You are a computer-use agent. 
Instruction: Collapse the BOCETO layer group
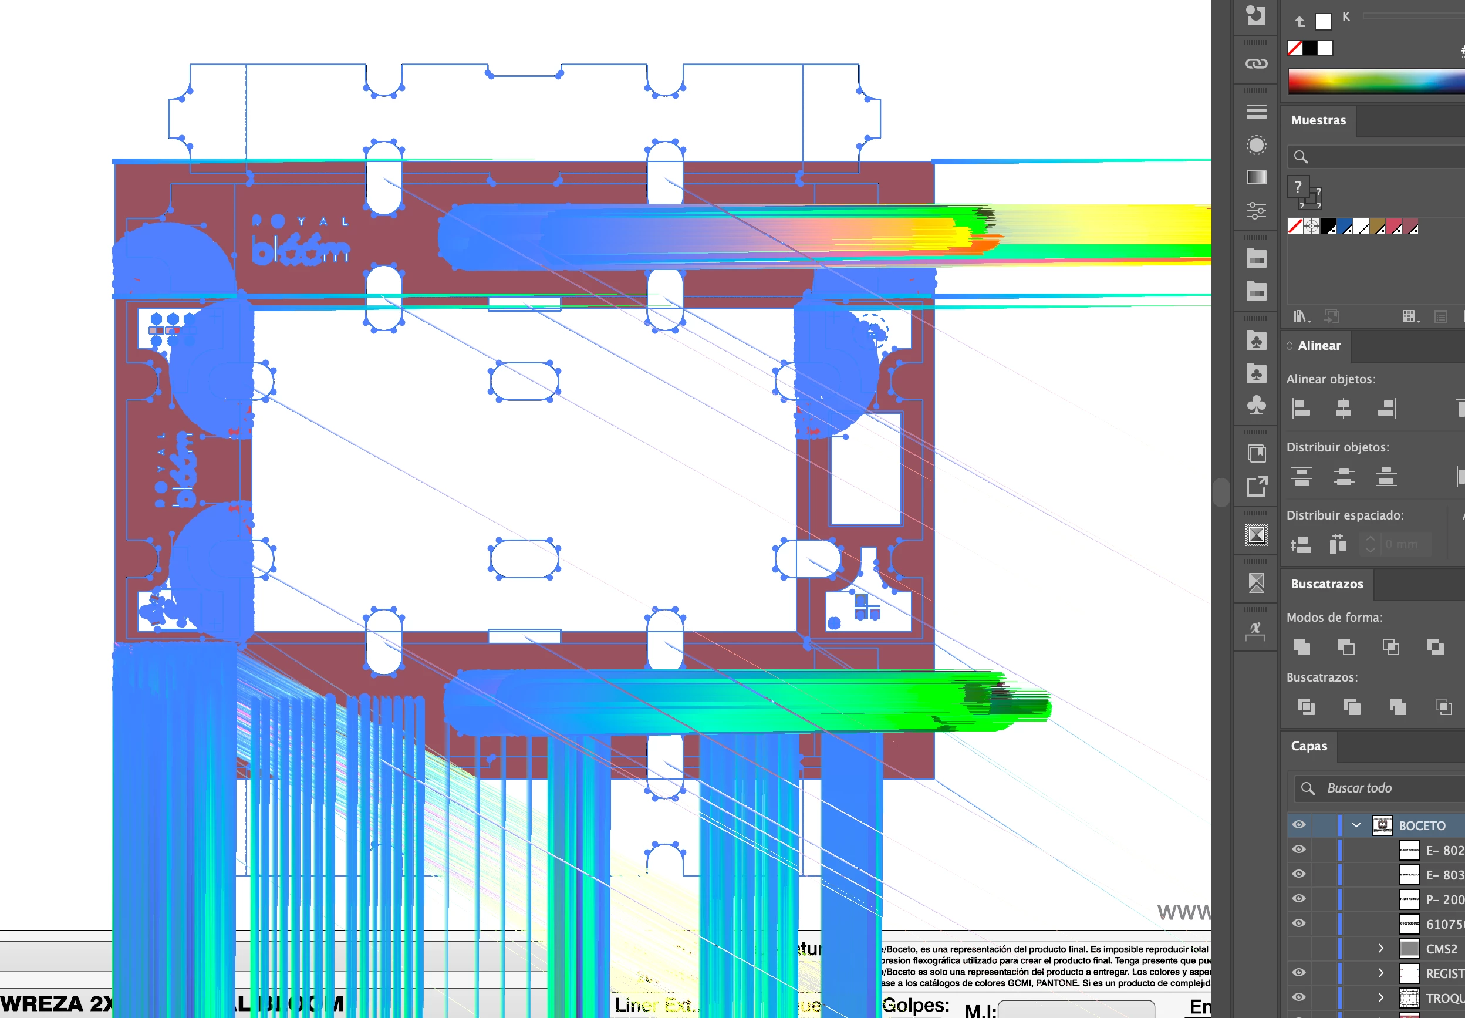(x=1356, y=825)
